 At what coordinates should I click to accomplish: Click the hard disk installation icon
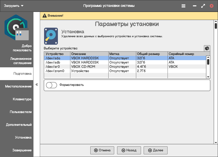(x=51, y=36)
